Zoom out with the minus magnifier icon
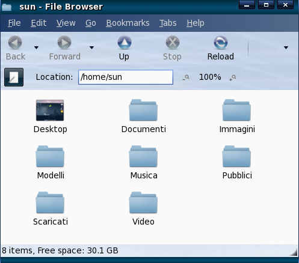Viewport: 299px width, 263px height. coord(186,77)
